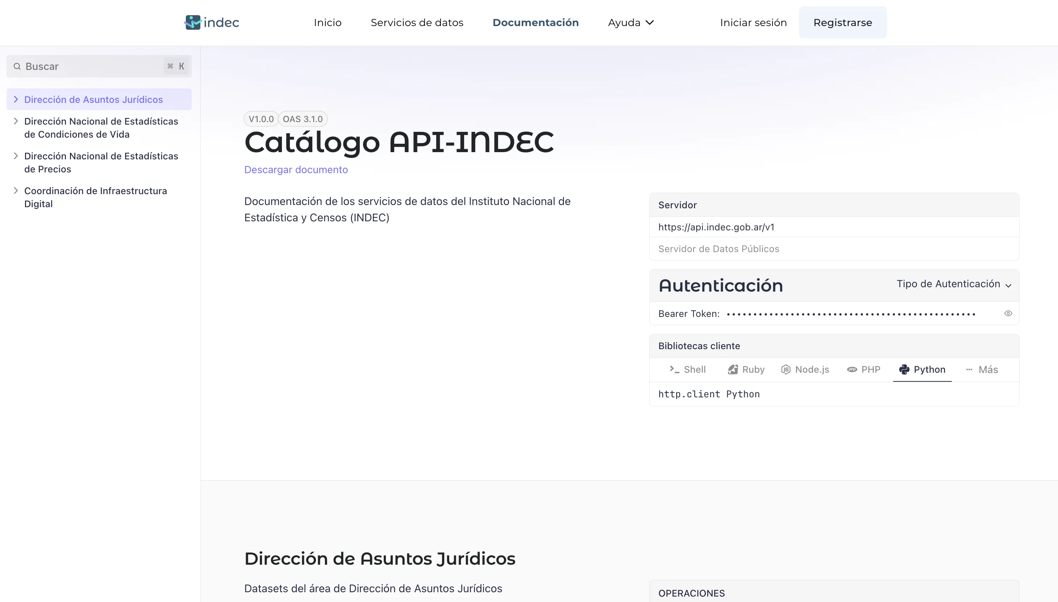The height and width of the screenshot is (602, 1058).
Task: Click the Bearer Token password field
Action: (851, 314)
